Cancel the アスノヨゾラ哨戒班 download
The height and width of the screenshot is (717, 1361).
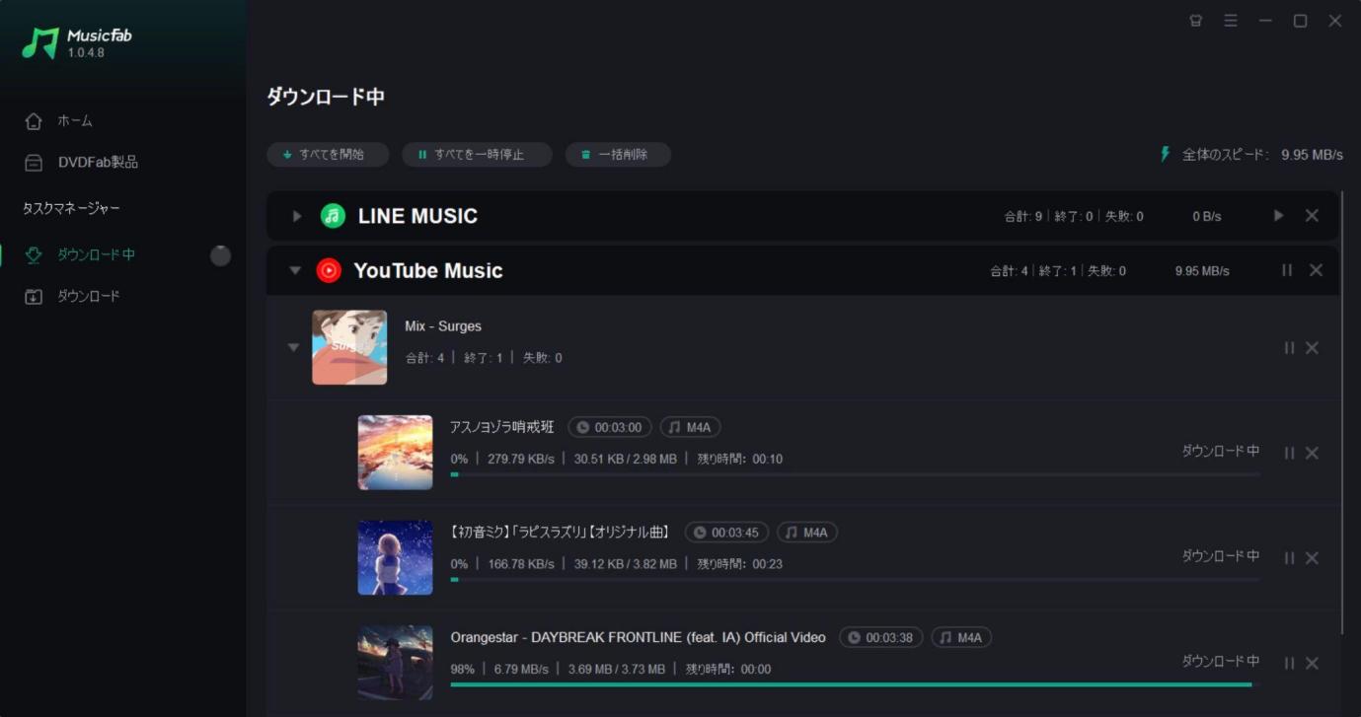[x=1312, y=453]
